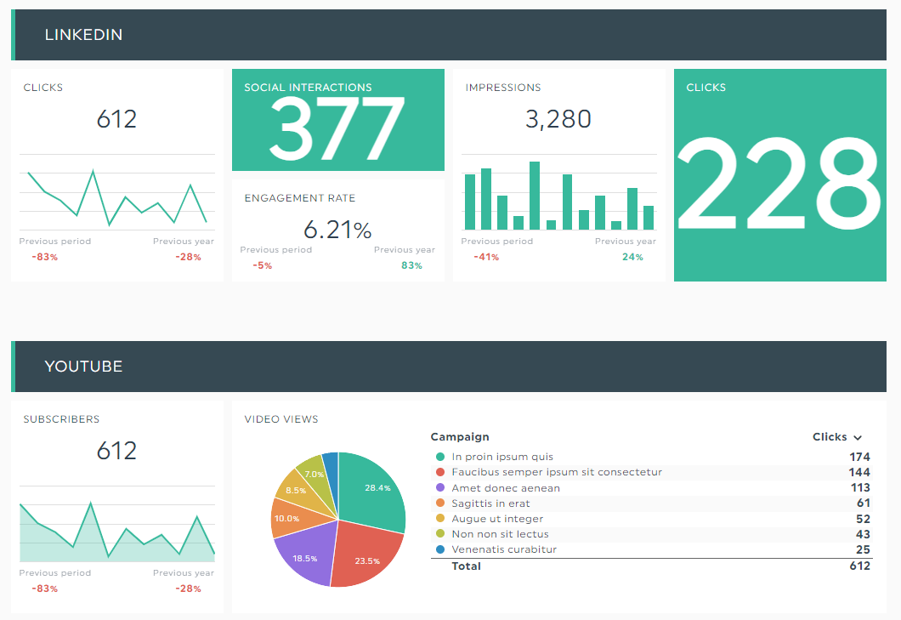
Task: Click the LINKEDIN section header
Action: tap(449, 35)
